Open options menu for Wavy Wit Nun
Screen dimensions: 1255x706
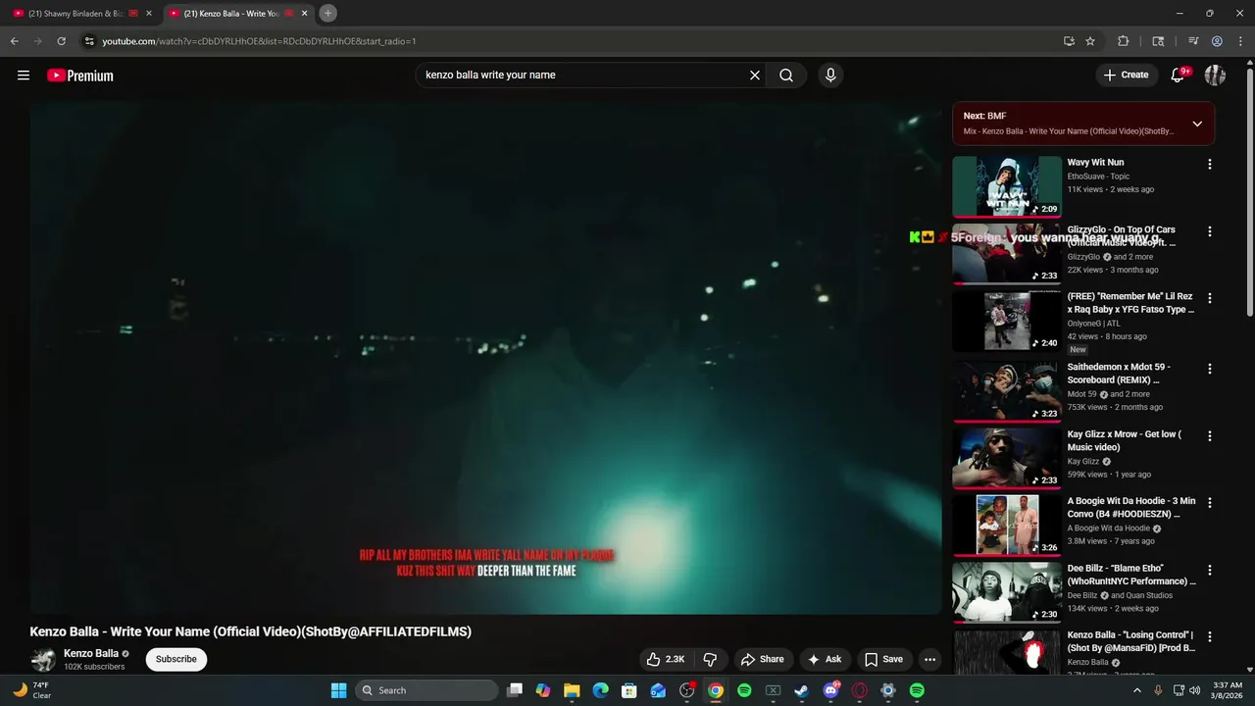[1209, 165]
